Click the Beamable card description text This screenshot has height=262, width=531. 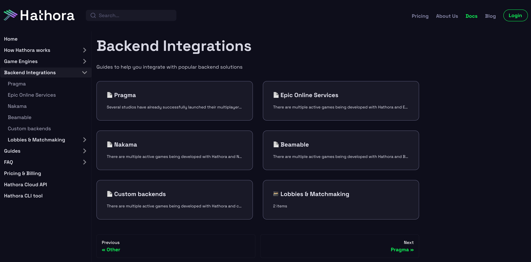click(x=341, y=157)
